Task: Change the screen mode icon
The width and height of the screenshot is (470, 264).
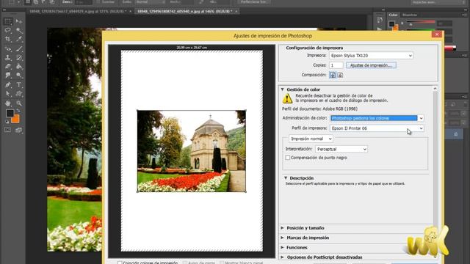Action: (19, 130)
